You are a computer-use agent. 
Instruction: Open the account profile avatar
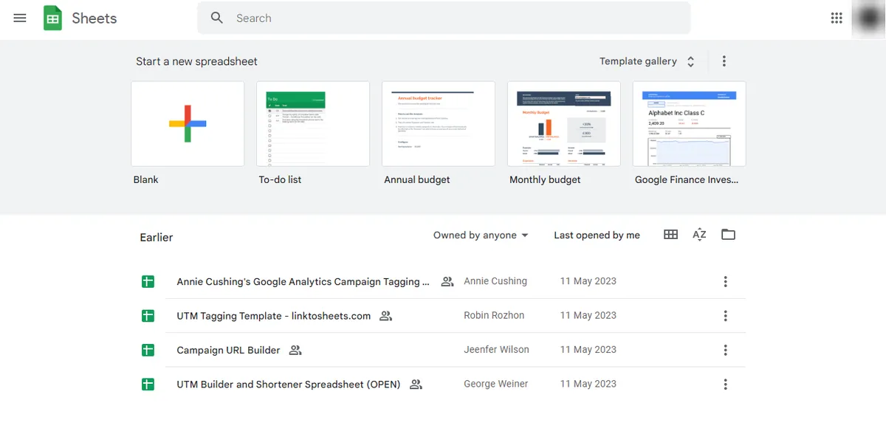click(868, 18)
